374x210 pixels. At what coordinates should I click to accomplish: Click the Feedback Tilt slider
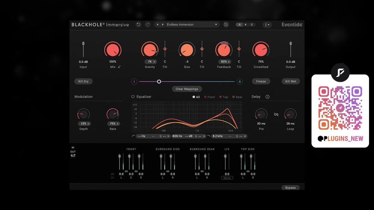(239, 49)
